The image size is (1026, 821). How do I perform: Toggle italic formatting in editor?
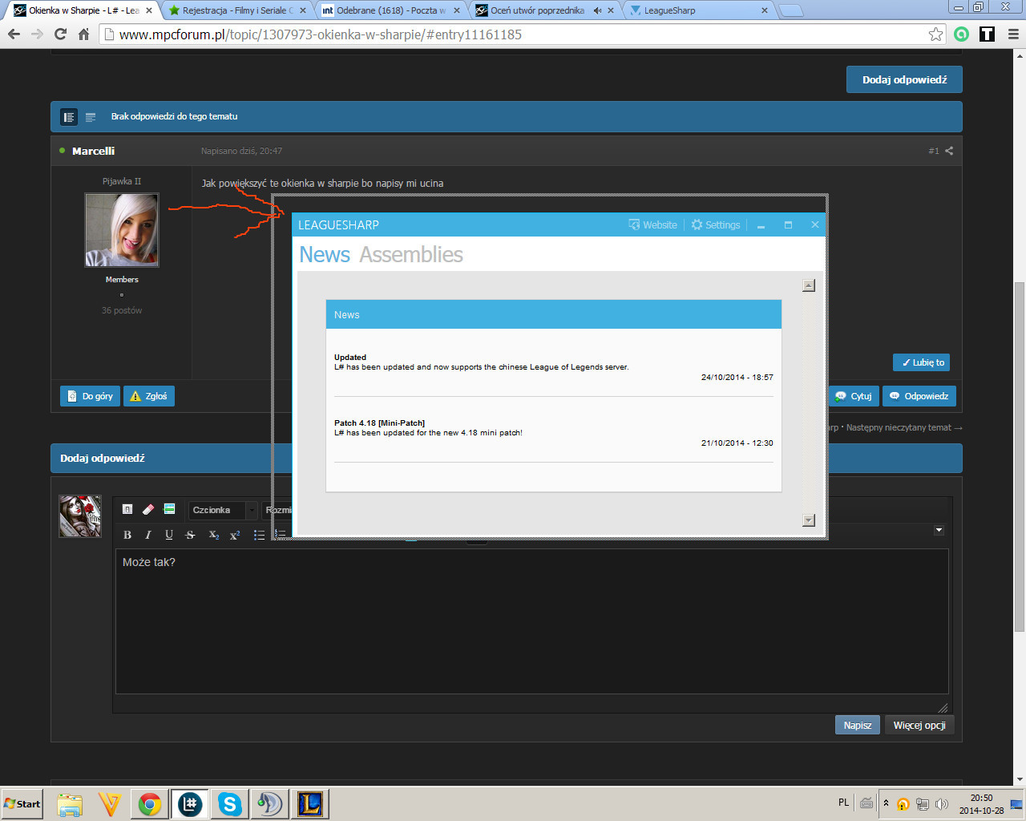[x=148, y=535]
